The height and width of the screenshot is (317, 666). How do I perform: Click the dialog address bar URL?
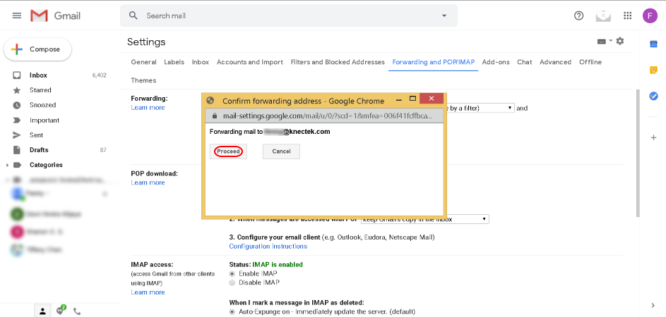[x=328, y=116]
